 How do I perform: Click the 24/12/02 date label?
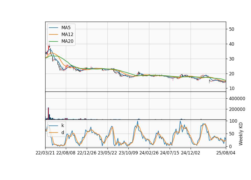(x=191, y=153)
